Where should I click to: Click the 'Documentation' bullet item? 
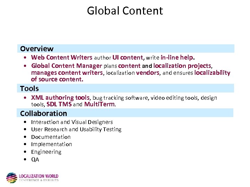[x=51, y=137]
